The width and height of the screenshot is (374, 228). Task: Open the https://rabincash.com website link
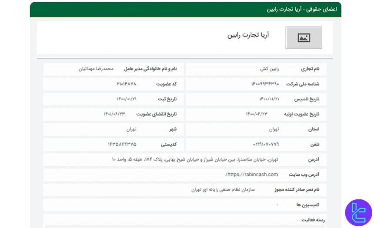(252, 175)
